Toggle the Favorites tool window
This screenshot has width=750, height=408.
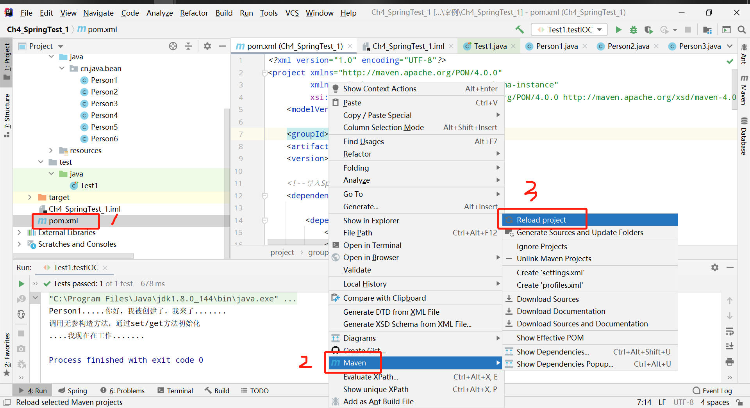tap(6, 351)
